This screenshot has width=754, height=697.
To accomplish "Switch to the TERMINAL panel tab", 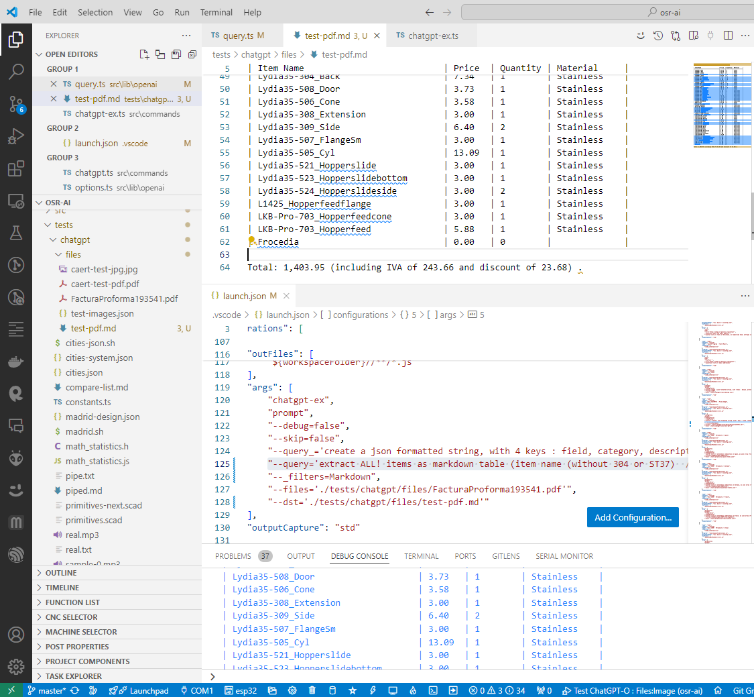I will pyautogui.click(x=421, y=556).
